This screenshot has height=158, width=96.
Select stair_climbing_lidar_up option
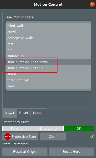[48, 68]
